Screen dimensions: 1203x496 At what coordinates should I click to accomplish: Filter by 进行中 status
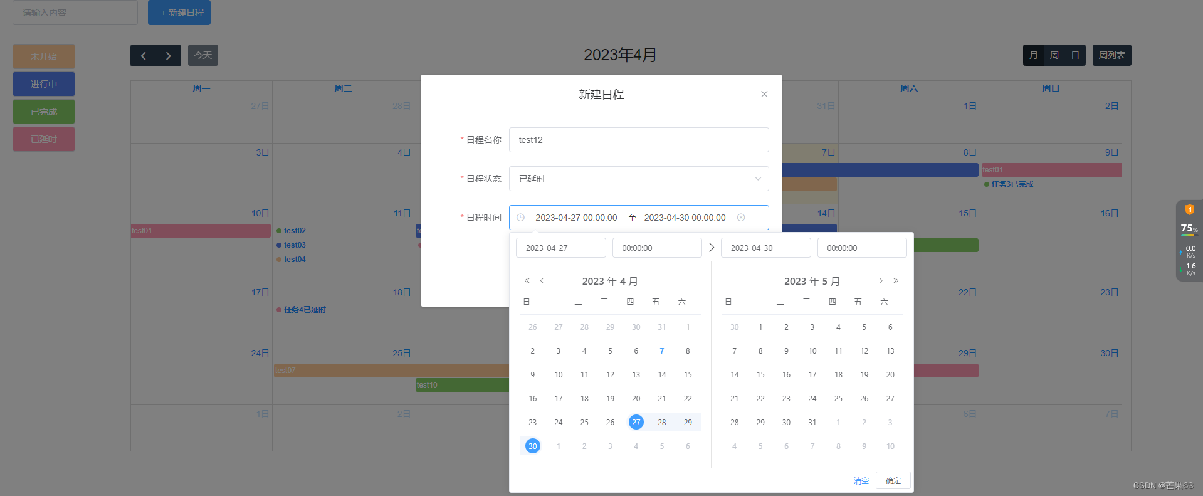coord(44,84)
